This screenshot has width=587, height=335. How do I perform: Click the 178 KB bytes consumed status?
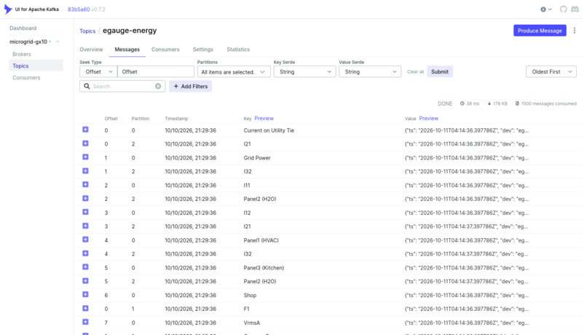497,103
